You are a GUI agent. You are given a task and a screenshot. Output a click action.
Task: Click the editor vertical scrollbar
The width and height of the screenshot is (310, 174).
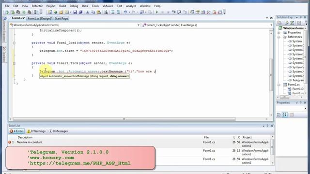pyautogui.click(x=271, y=75)
